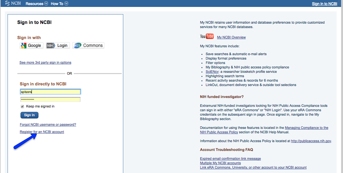Click the NIH Login icon
The width and height of the screenshot is (343, 173).
pos(51,45)
